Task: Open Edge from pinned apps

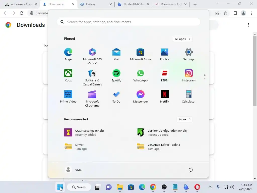Action: [x=68, y=55]
